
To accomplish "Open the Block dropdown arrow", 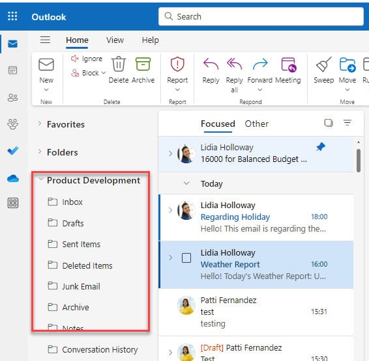I will [104, 73].
